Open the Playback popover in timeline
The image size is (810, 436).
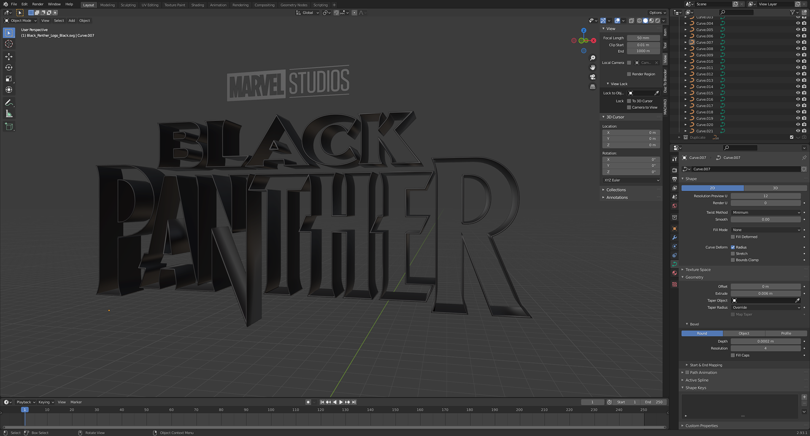(x=25, y=402)
